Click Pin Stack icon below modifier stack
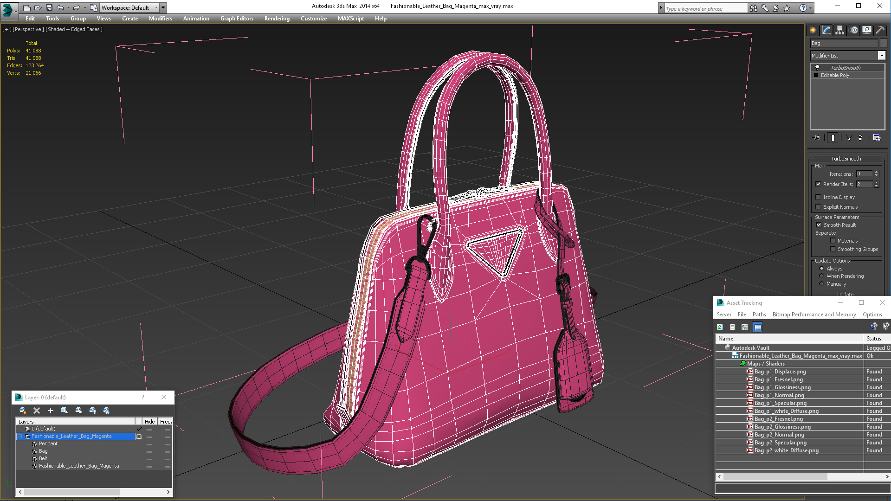Screen dimensions: 891x501 [817, 138]
